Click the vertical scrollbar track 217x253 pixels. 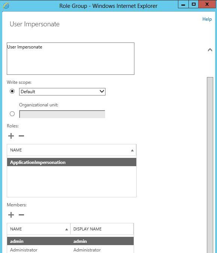click(210, 165)
